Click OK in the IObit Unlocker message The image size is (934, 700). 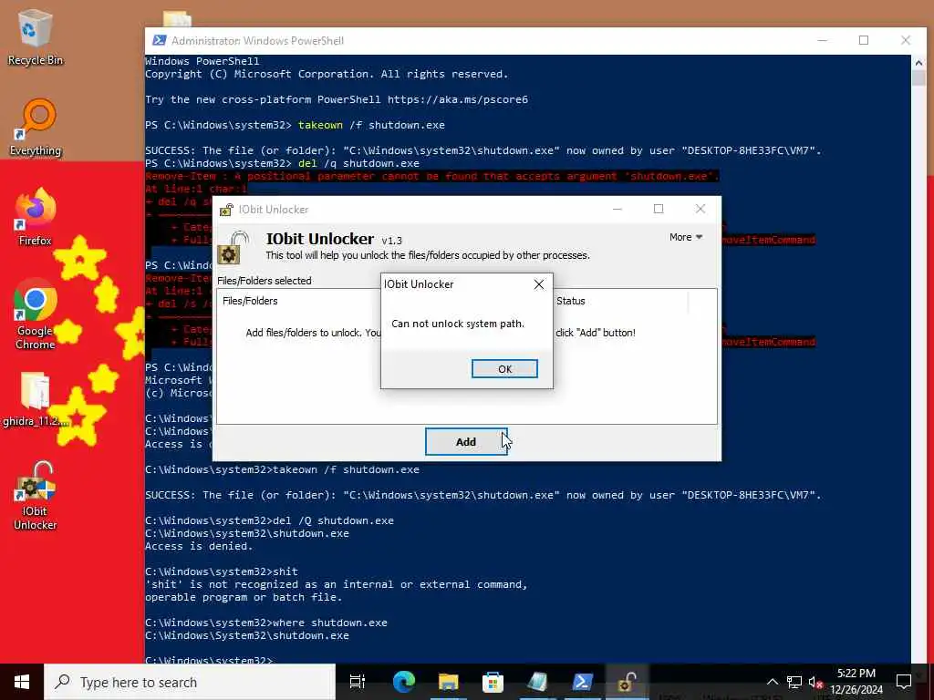pos(504,368)
